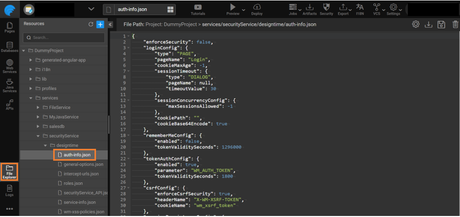The image size is (460, 217).
Task: Open the Settings dropdown menu
Action: 394,9
